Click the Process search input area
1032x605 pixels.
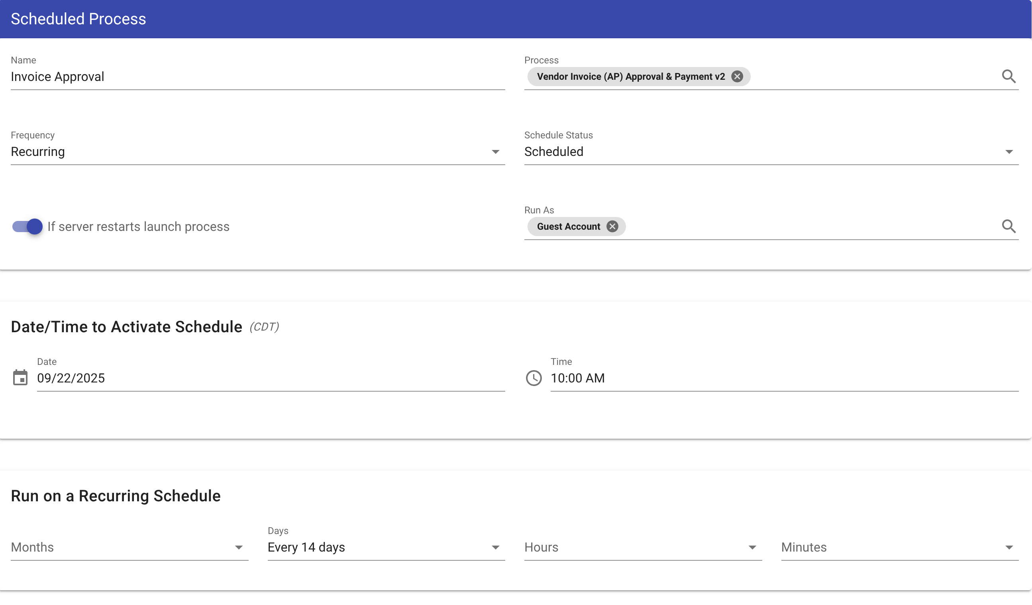point(860,76)
